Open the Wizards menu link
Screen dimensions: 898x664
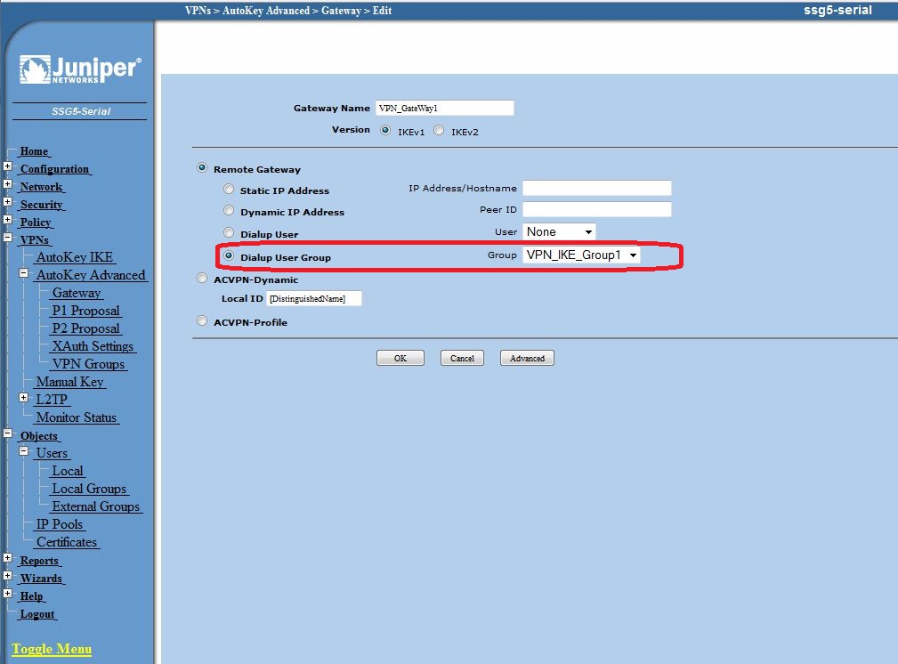tap(41, 578)
